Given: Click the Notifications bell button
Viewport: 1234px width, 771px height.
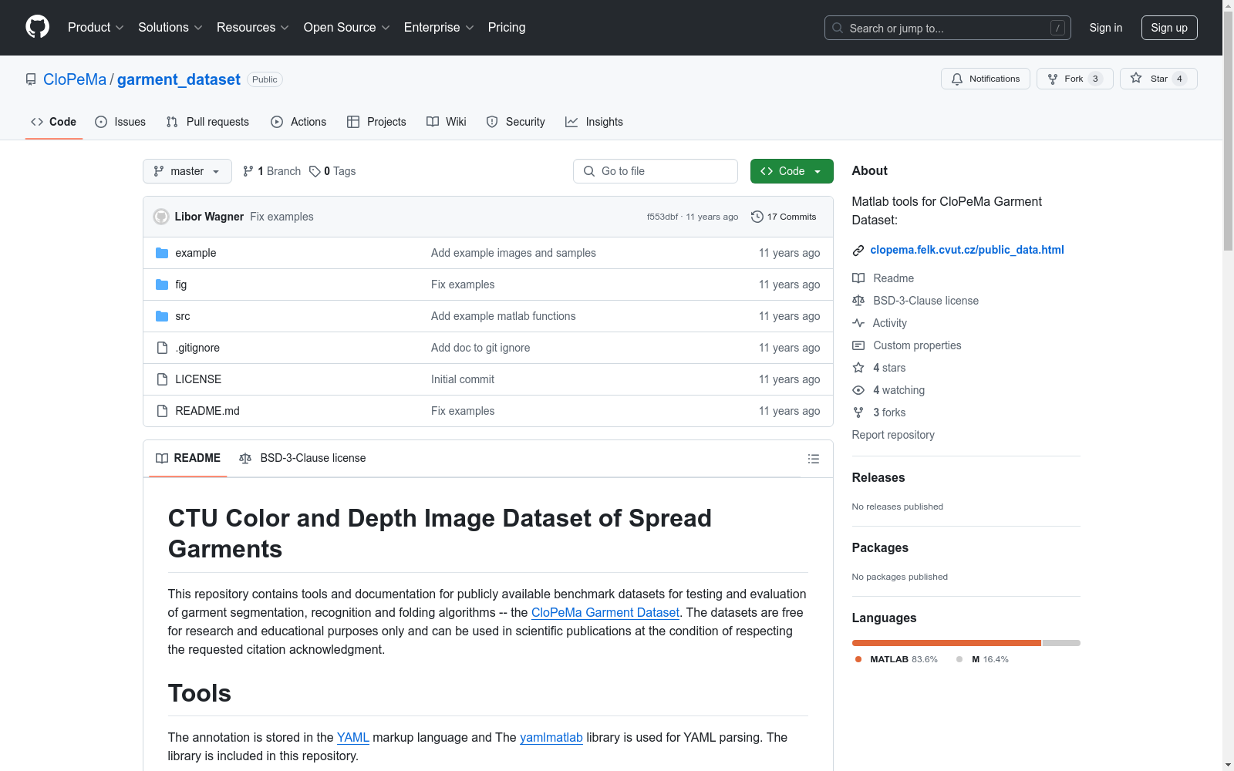Looking at the screenshot, I should point(985,79).
